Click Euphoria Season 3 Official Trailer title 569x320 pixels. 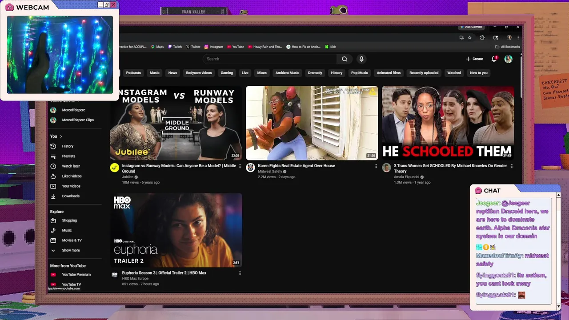click(164, 273)
